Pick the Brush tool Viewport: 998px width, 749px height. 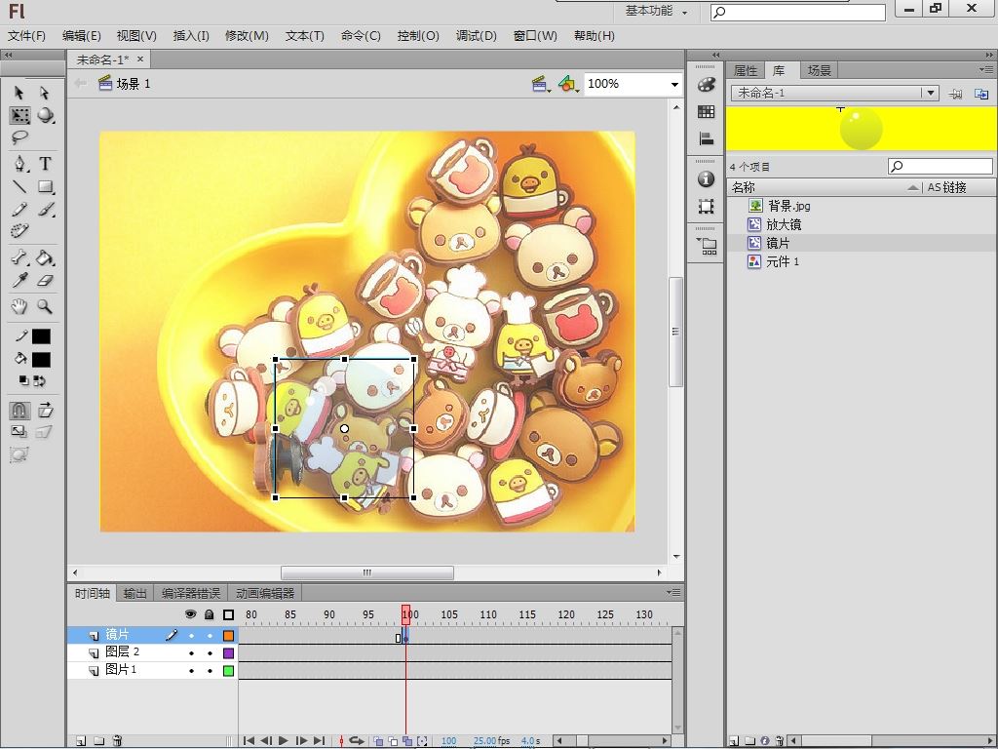pos(45,209)
